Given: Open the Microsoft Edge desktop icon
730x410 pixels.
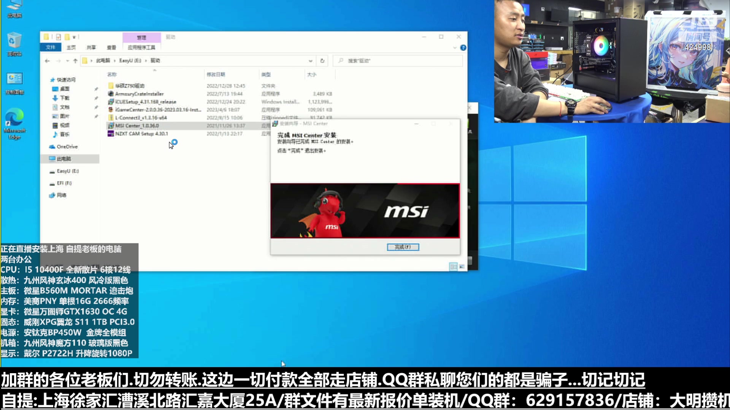Looking at the screenshot, I should point(14,124).
